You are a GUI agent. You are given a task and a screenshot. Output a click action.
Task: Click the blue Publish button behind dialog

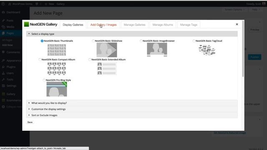coord(254,57)
